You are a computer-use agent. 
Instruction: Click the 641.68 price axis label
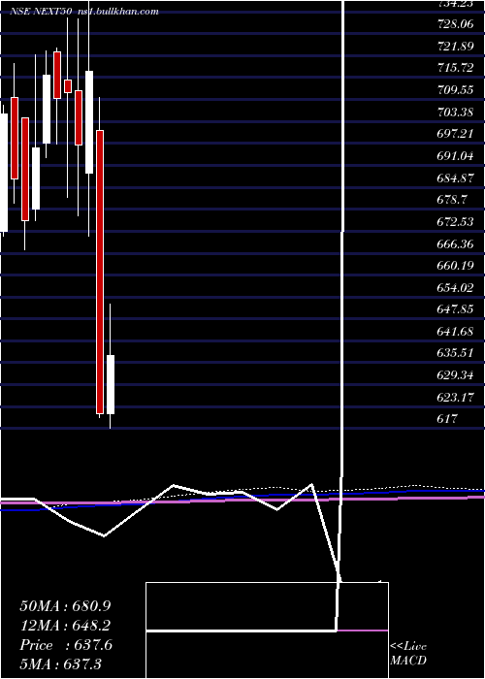(455, 332)
